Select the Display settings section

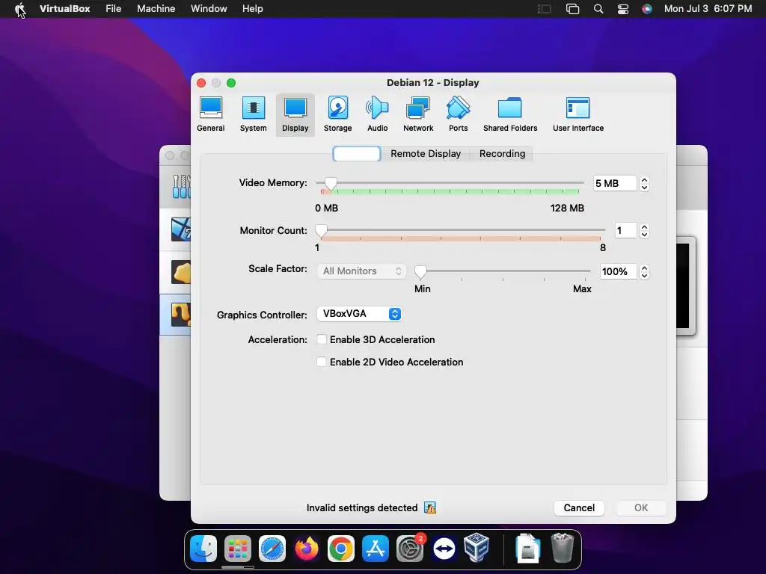click(295, 114)
